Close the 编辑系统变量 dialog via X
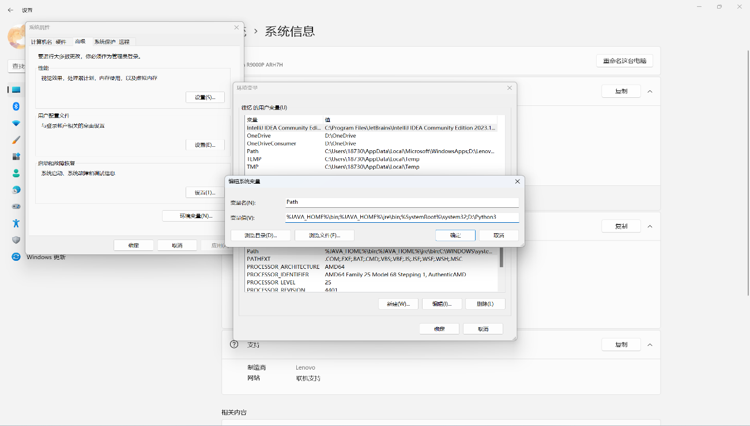Viewport: 750px width, 426px height. point(517,181)
